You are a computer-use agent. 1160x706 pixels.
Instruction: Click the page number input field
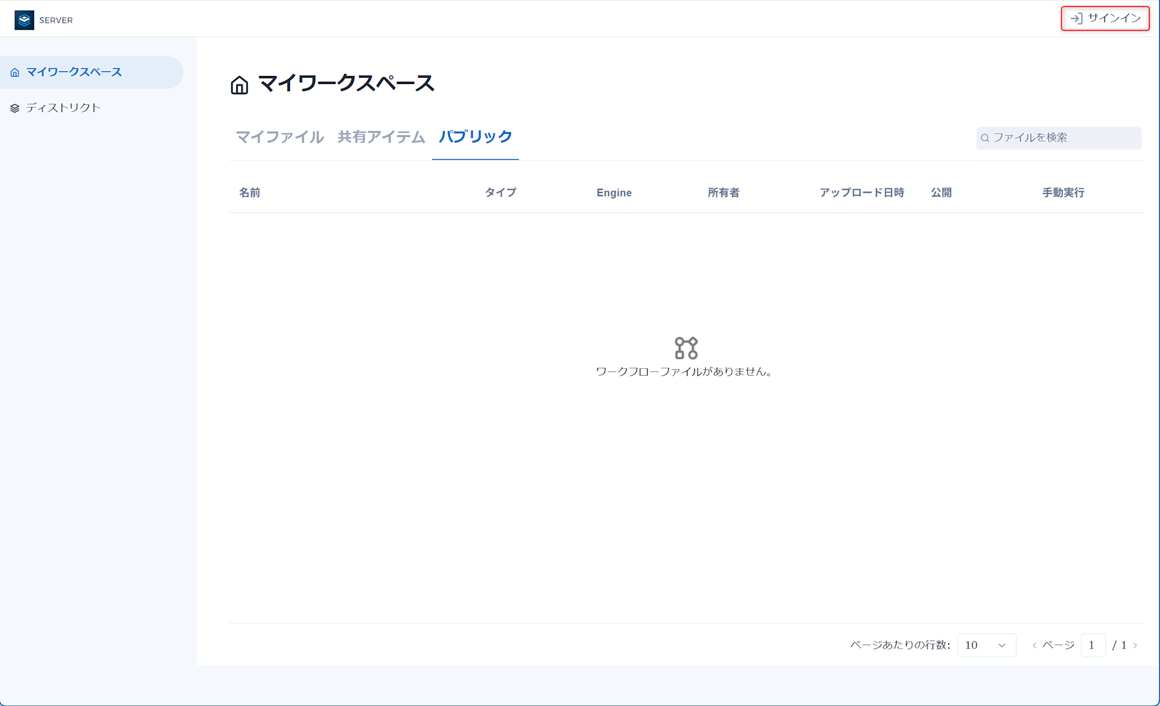coord(1093,645)
